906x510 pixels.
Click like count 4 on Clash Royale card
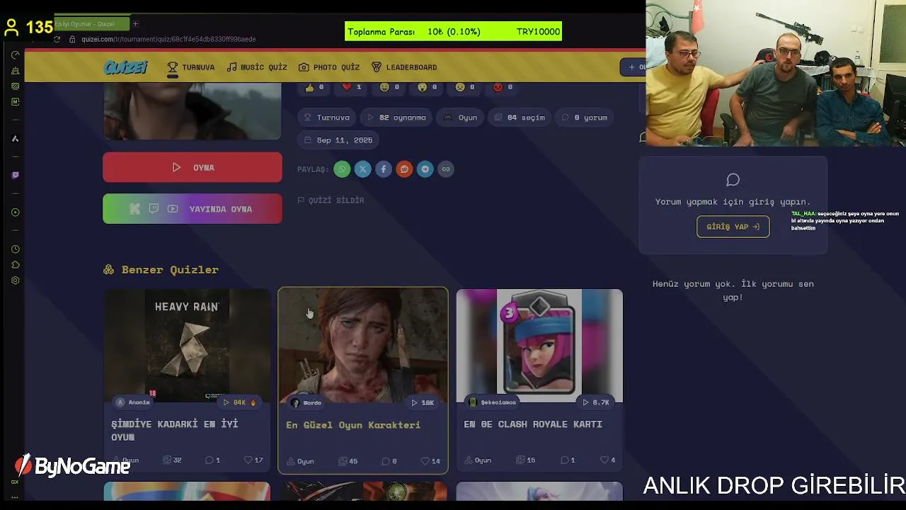[608, 460]
